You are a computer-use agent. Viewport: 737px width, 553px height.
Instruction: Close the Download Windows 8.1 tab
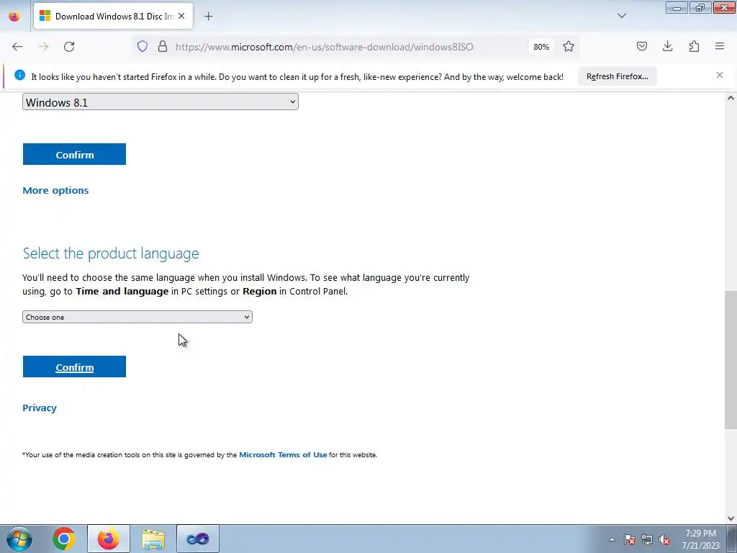tap(181, 16)
